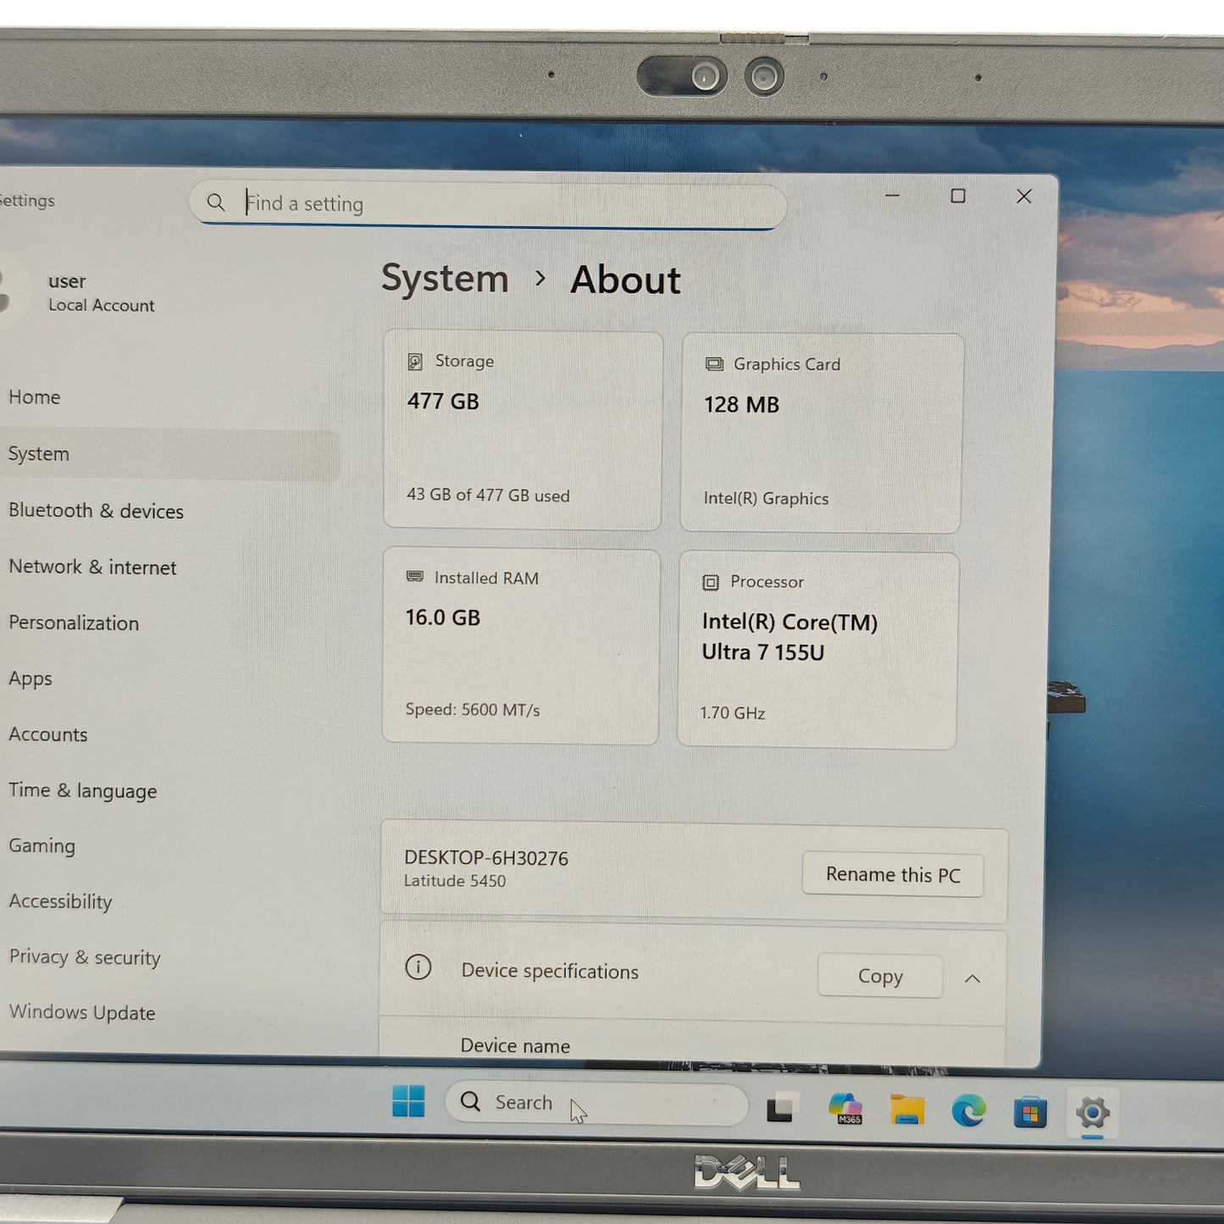Open Bluetooth & devices settings
1224x1224 pixels.
(96, 511)
